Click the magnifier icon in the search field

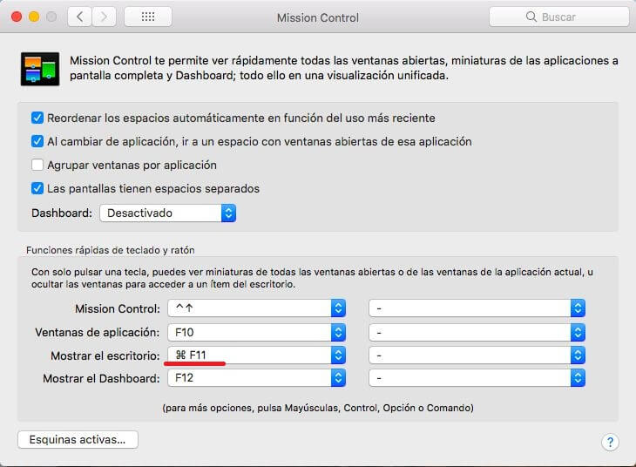pyautogui.click(x=531, y=17)
